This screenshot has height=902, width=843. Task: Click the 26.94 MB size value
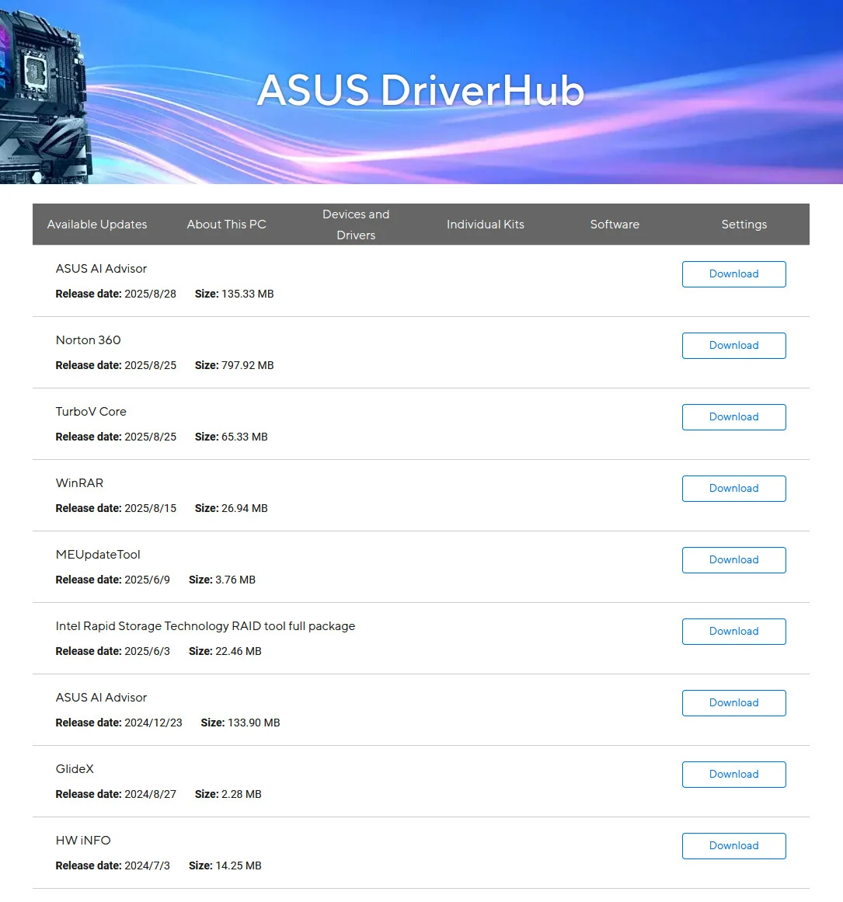click(x=245, y=509)
